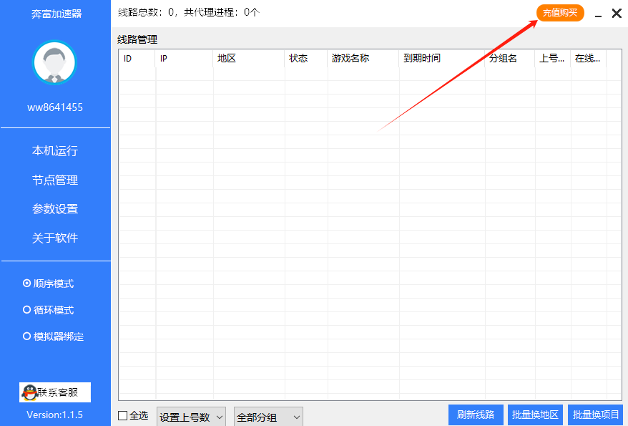Click 线路总数 status text
The height and width of the screenshot is (426, 628).
(189, 12)
